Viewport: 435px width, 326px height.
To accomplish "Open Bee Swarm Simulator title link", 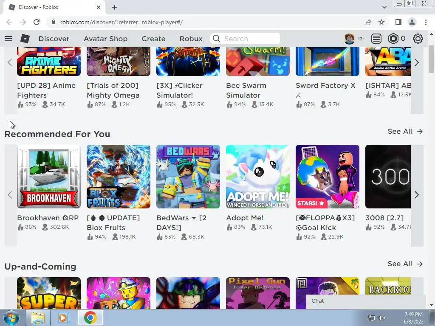I will 246,90.
